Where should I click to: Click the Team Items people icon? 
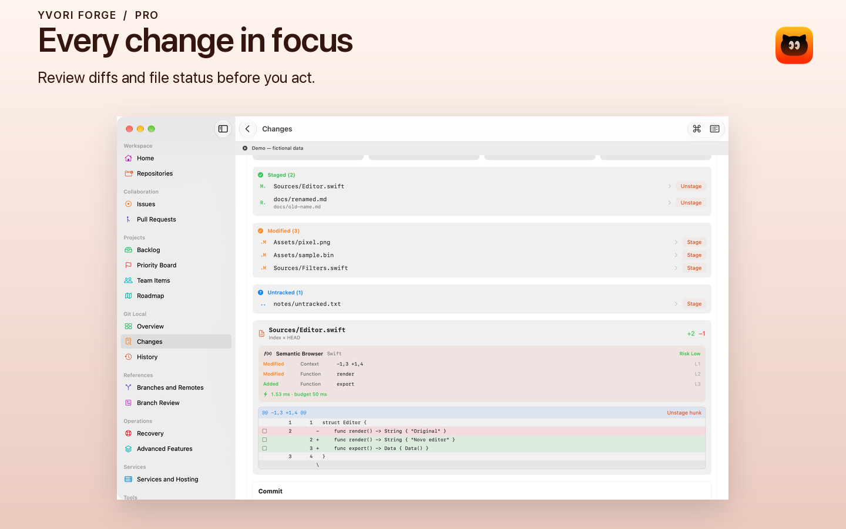pos(129,280)
